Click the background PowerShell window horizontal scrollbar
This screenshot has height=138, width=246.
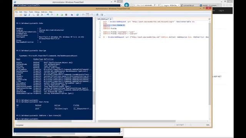click(45, 134)
